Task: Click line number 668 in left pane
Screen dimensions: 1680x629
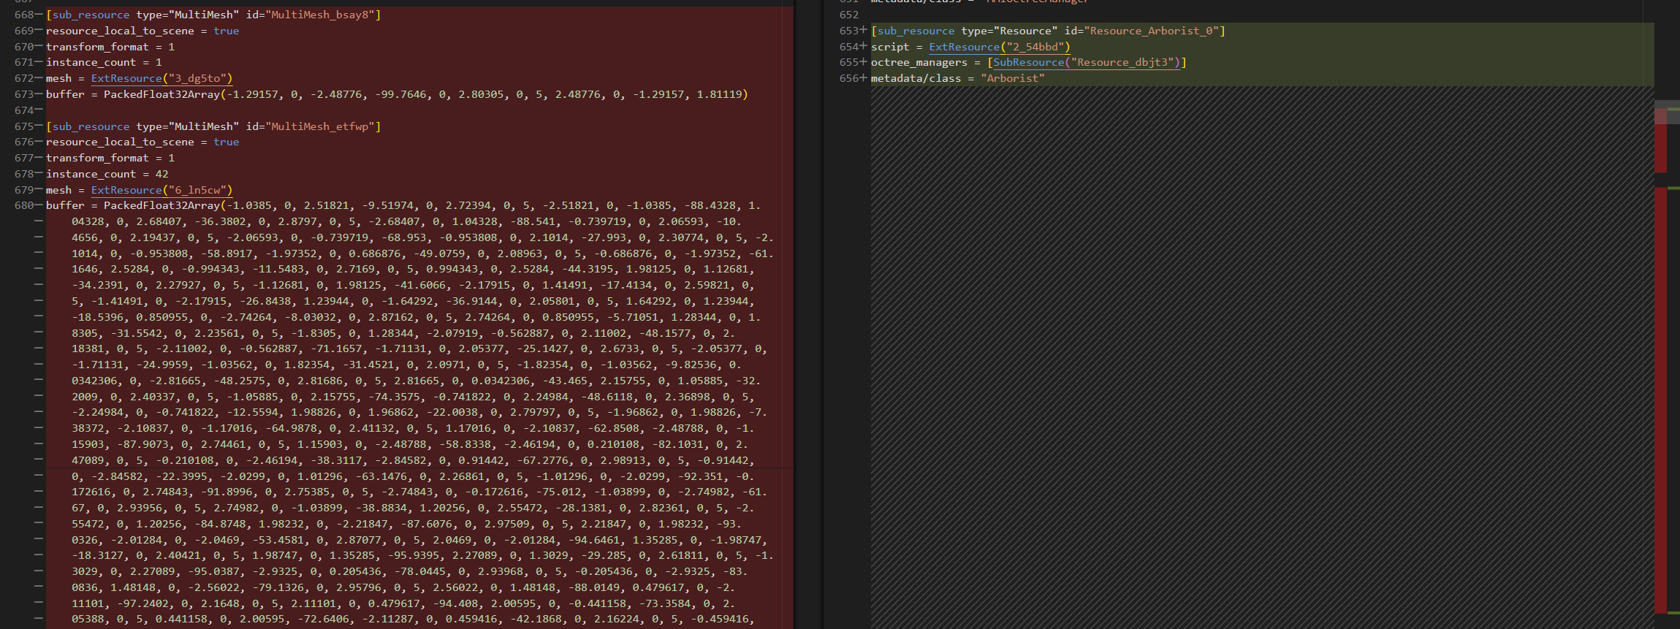Action: pyautogui.click(x=24, y=15)
